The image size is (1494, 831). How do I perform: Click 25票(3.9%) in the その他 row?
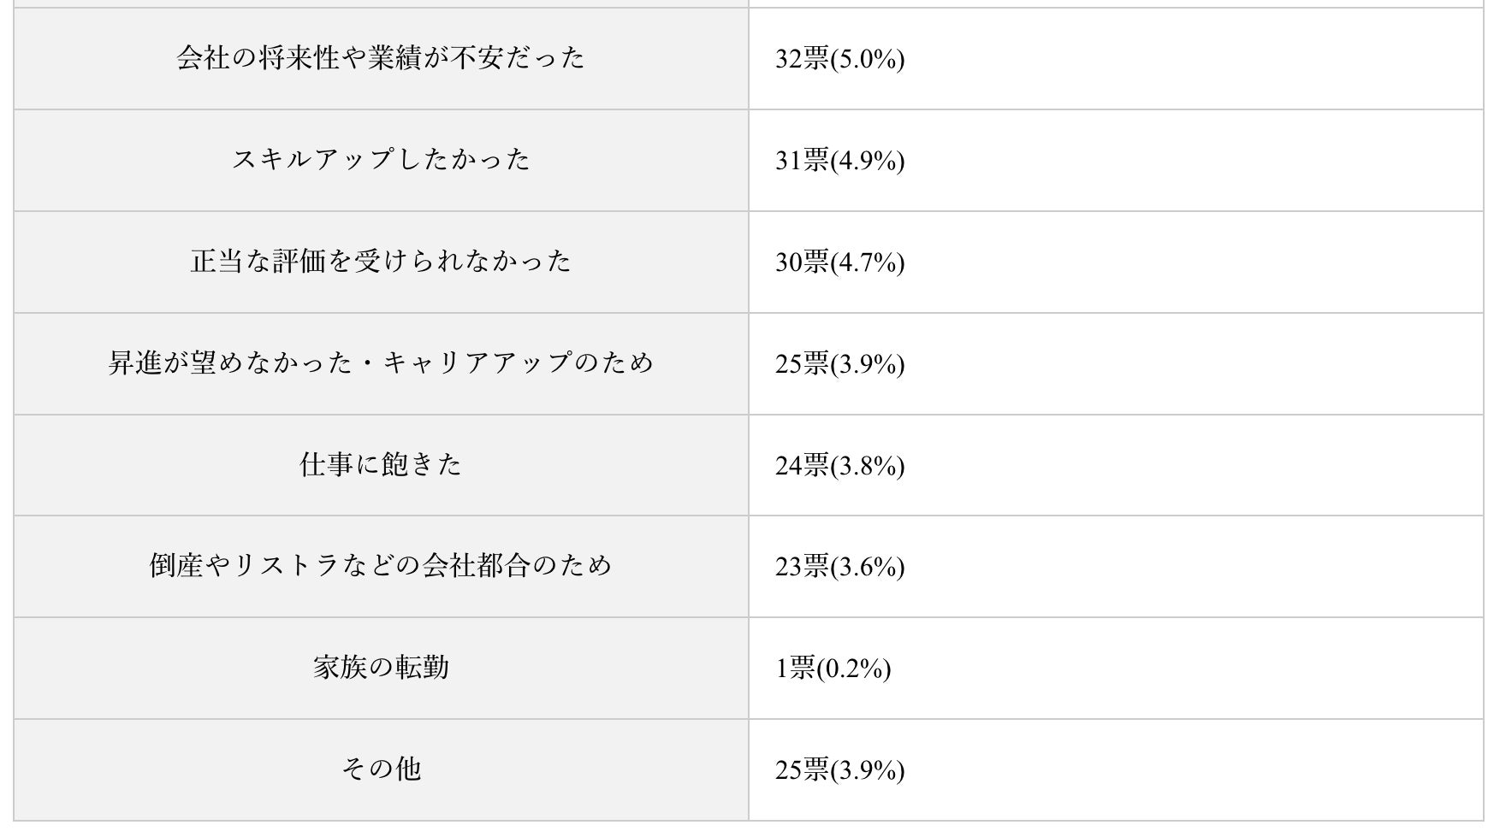click(839, 770)
